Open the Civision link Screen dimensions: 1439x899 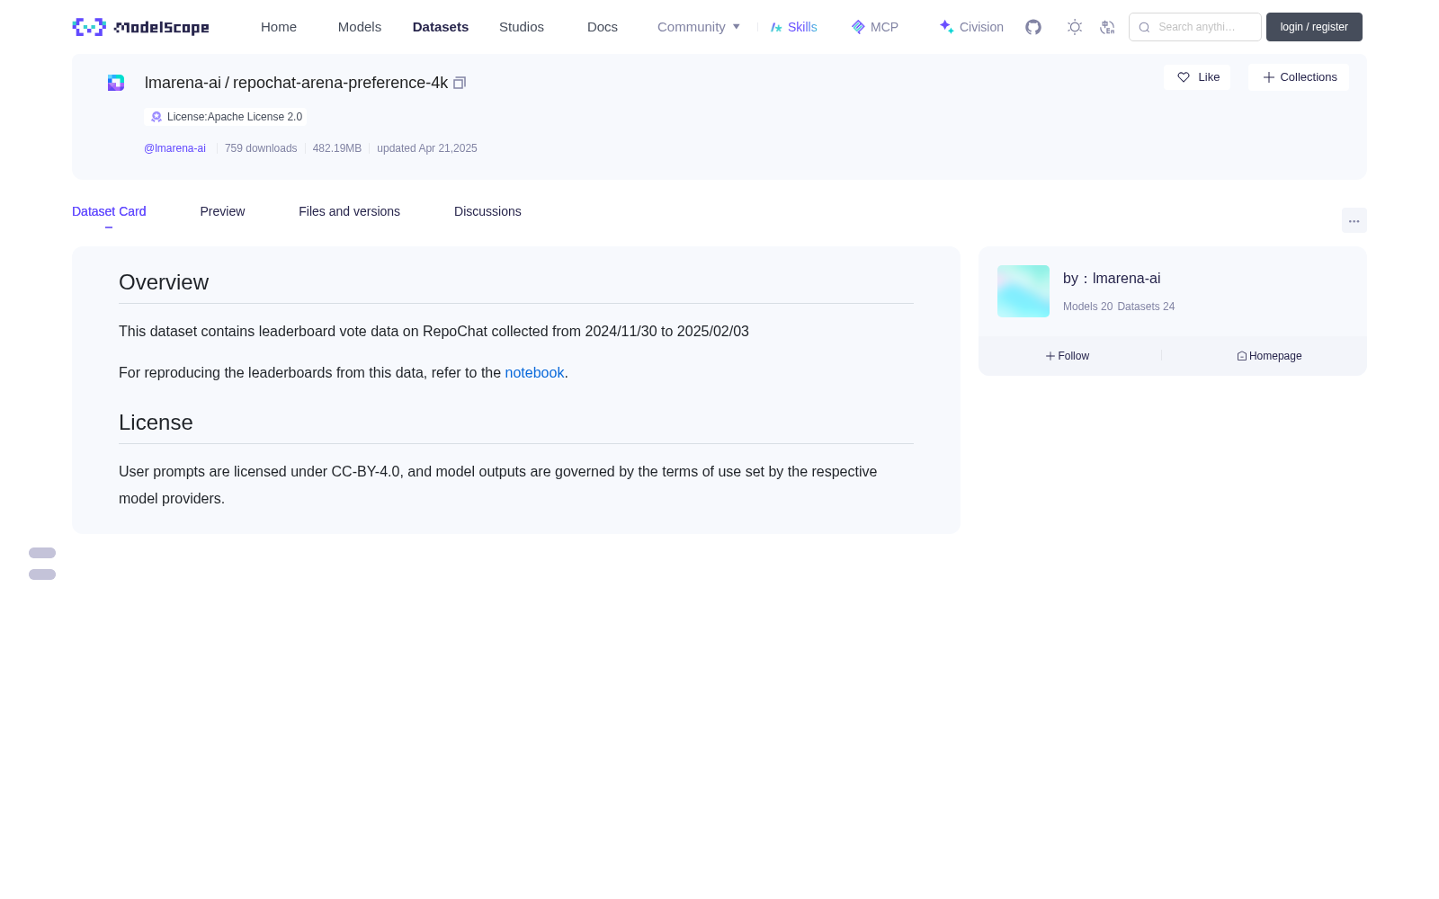[x=971, y=27]
